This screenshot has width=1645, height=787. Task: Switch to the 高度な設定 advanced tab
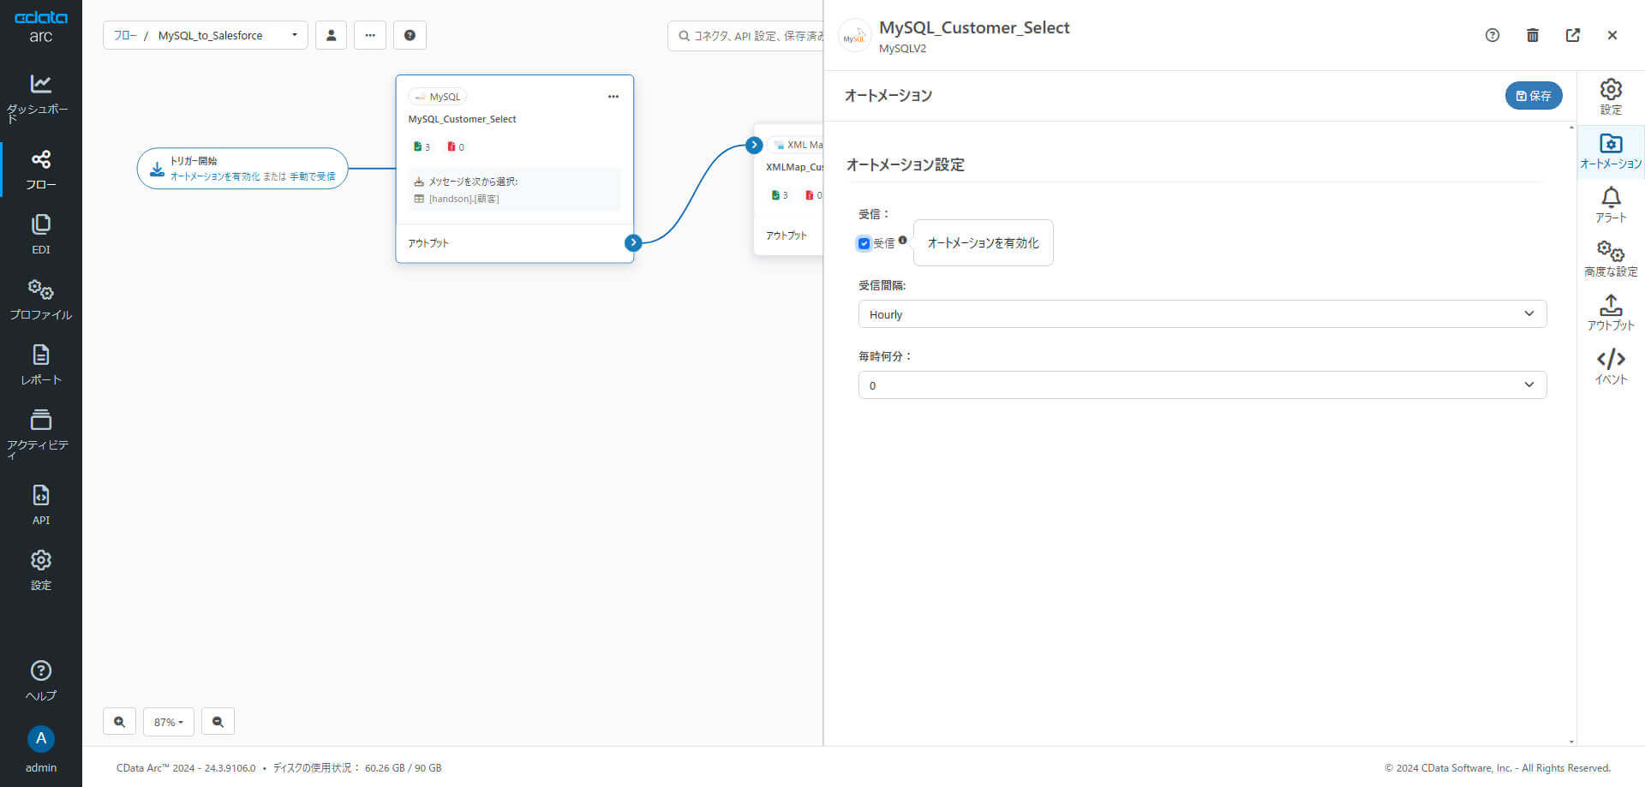1611,259
